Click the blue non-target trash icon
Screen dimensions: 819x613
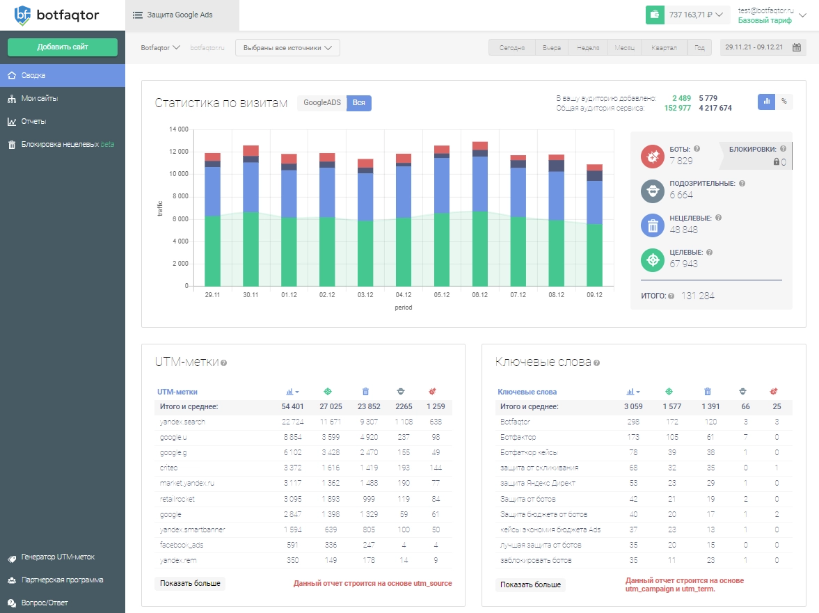652,225
